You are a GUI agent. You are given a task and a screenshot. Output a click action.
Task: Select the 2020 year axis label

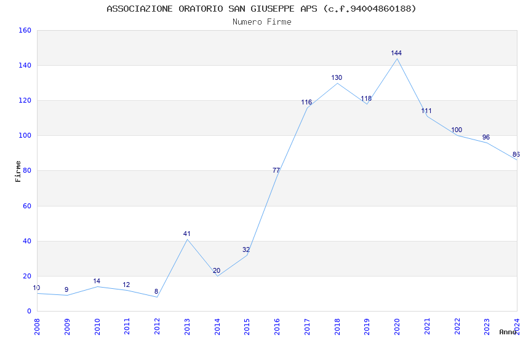tap(397, 326)
